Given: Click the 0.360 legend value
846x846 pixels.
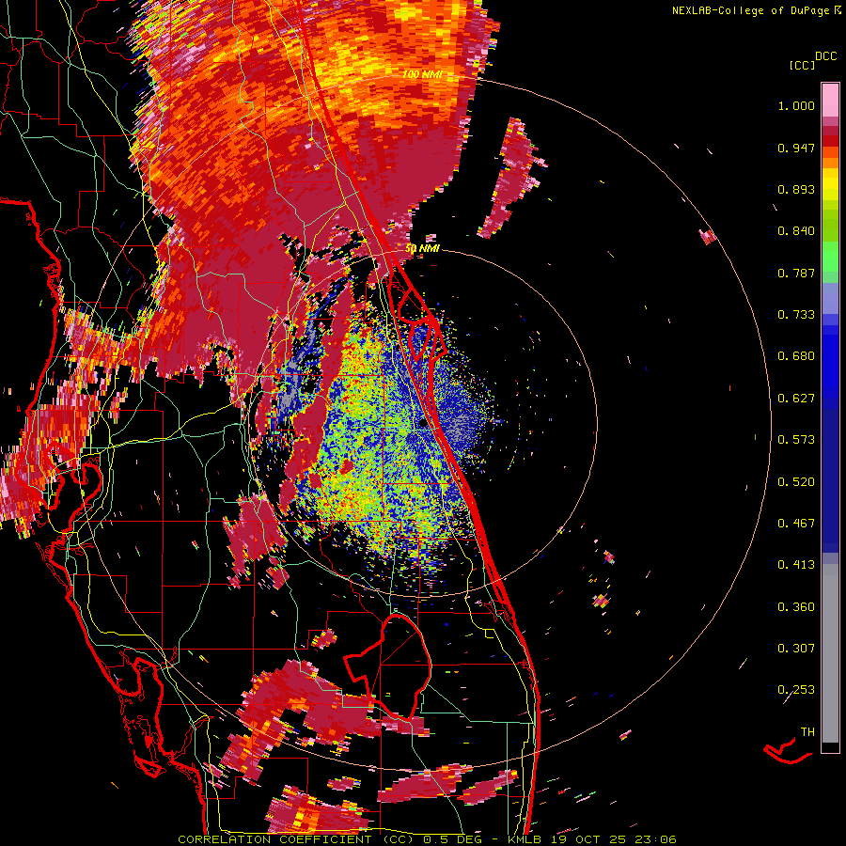Looking at the screenshot, I should [x=796, y=606].
